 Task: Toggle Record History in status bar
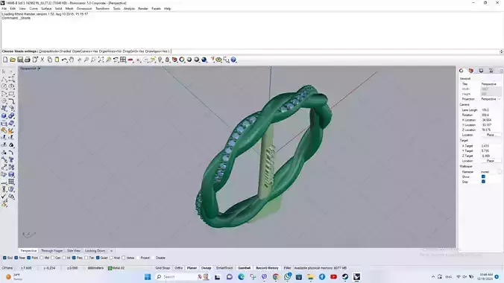[x=267, y=268]
